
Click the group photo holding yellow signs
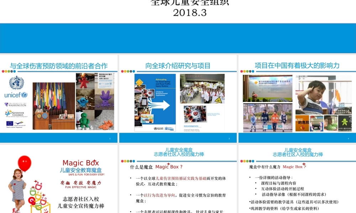click(x=202, y=88)
